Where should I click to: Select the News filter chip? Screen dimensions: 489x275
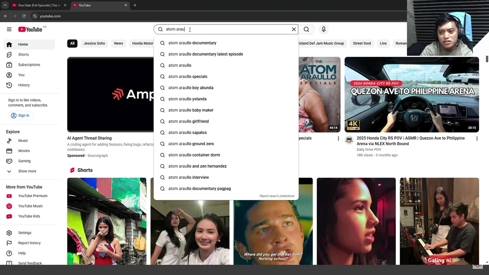point(118,44)
